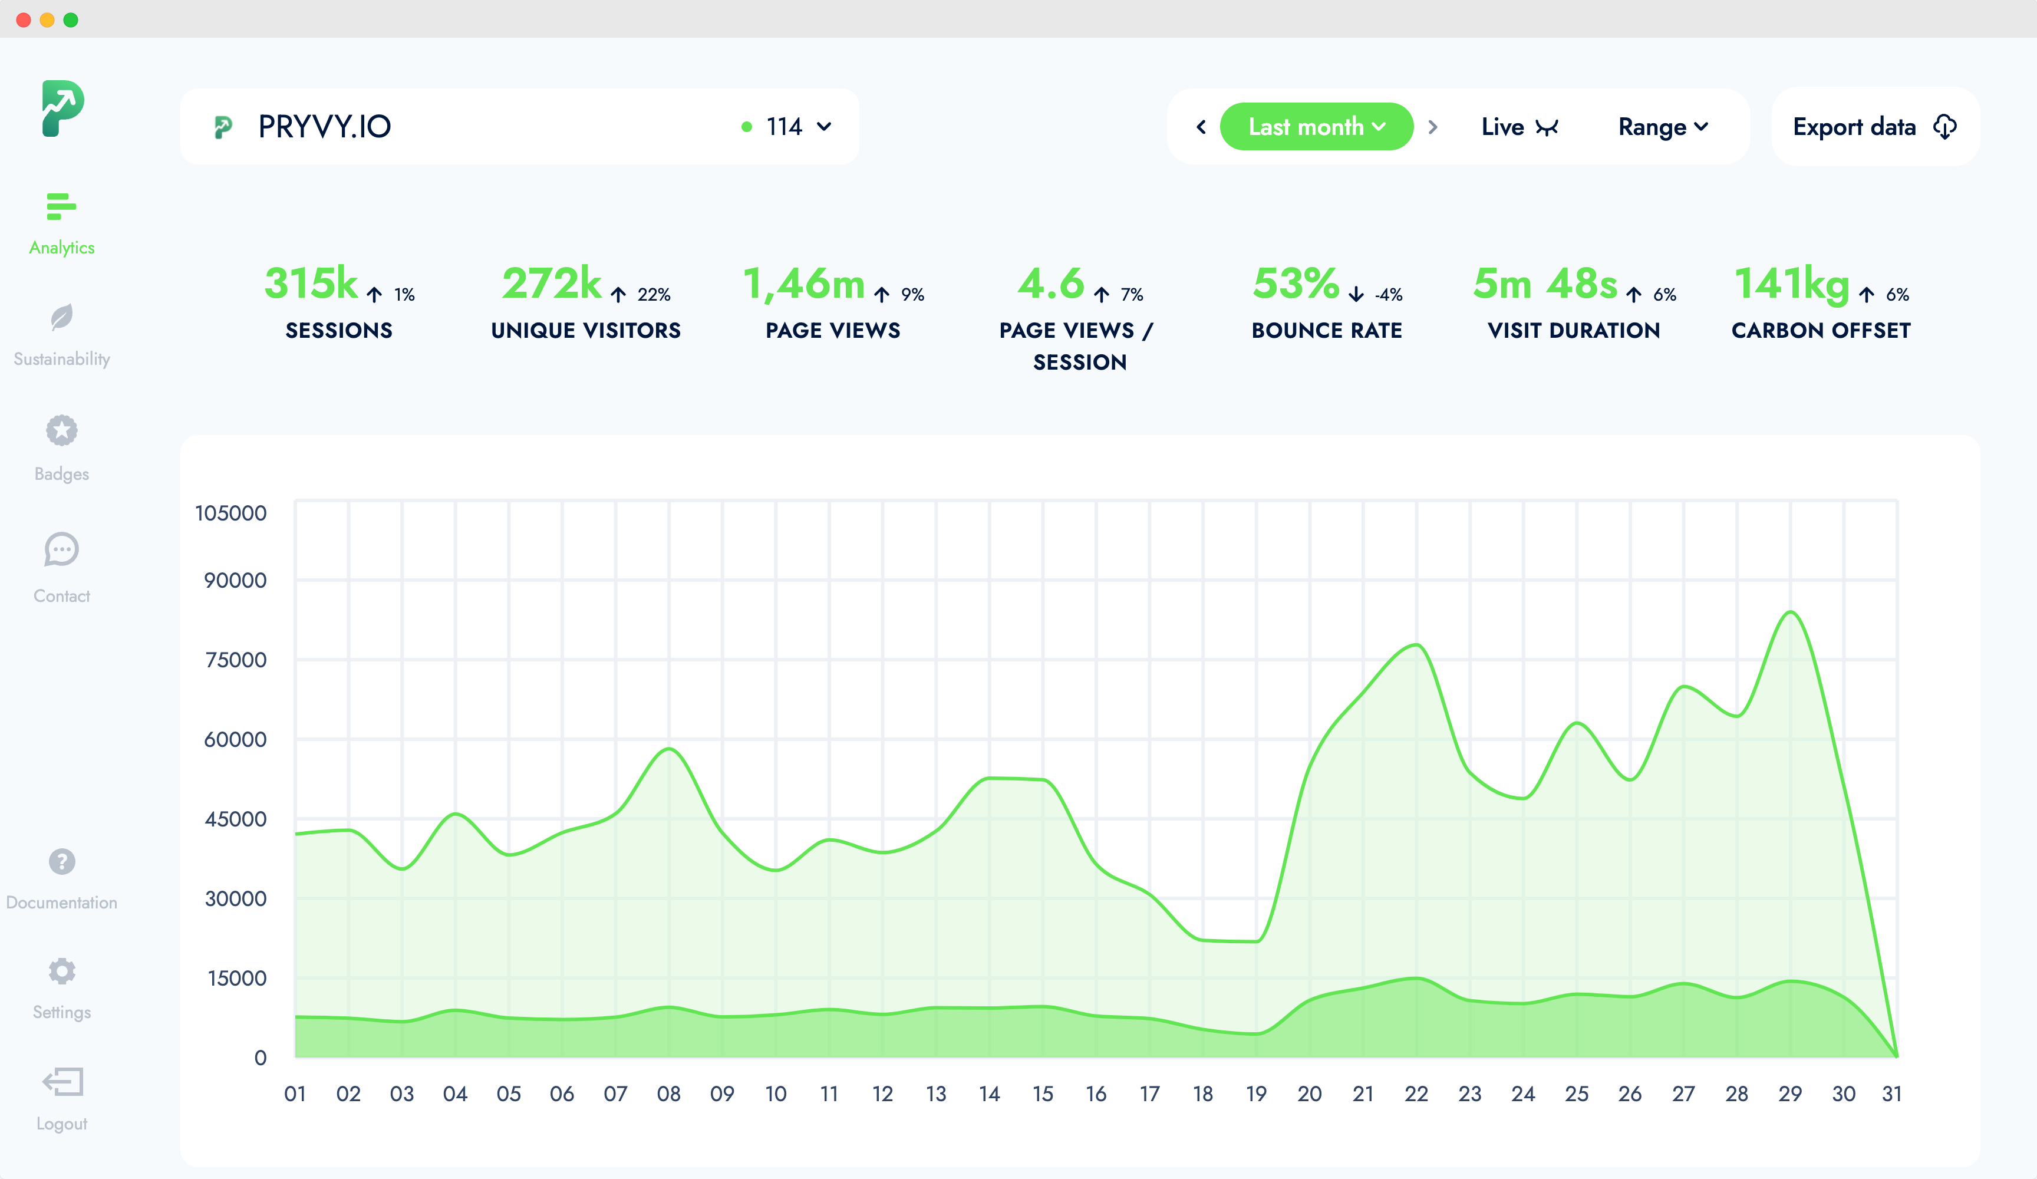The height and width of the screenshot is (1179, 2037).
Task: Click the Live flight icon
Action: point(1548,126)
